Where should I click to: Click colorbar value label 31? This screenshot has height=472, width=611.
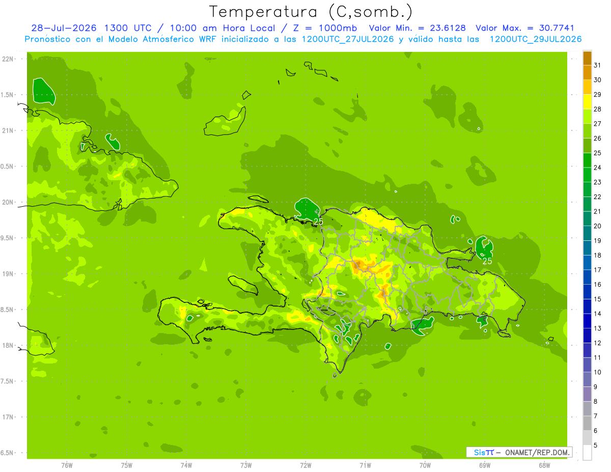pos(597,65)
